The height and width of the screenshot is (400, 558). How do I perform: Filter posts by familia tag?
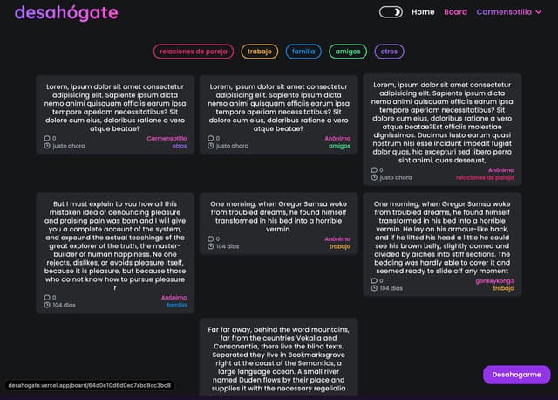303,52
